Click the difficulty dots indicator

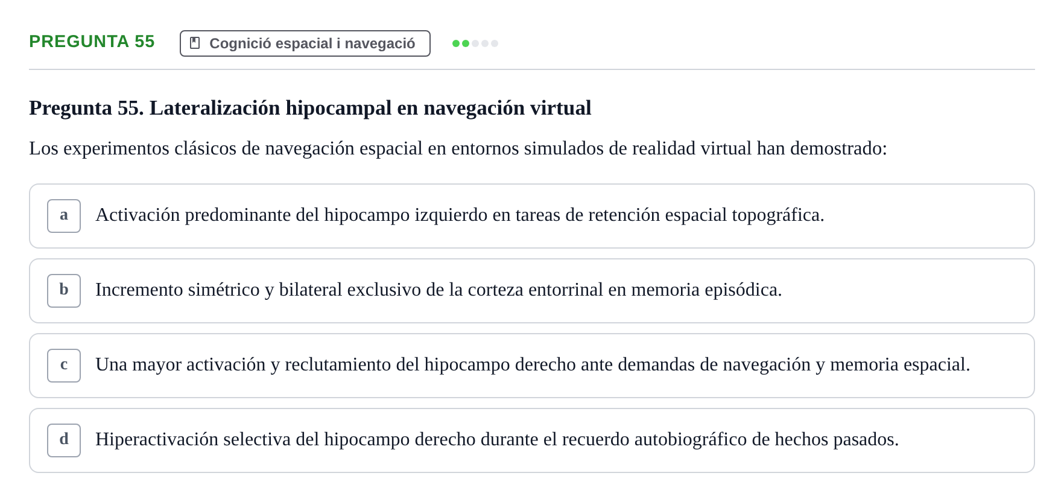coord(475,43)
